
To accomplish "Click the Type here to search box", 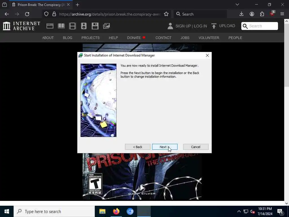I will tap(54, 211).
